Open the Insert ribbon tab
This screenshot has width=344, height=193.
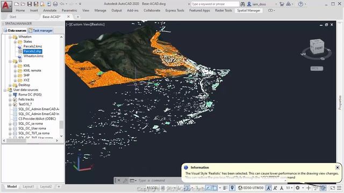(x=34, y=10)
